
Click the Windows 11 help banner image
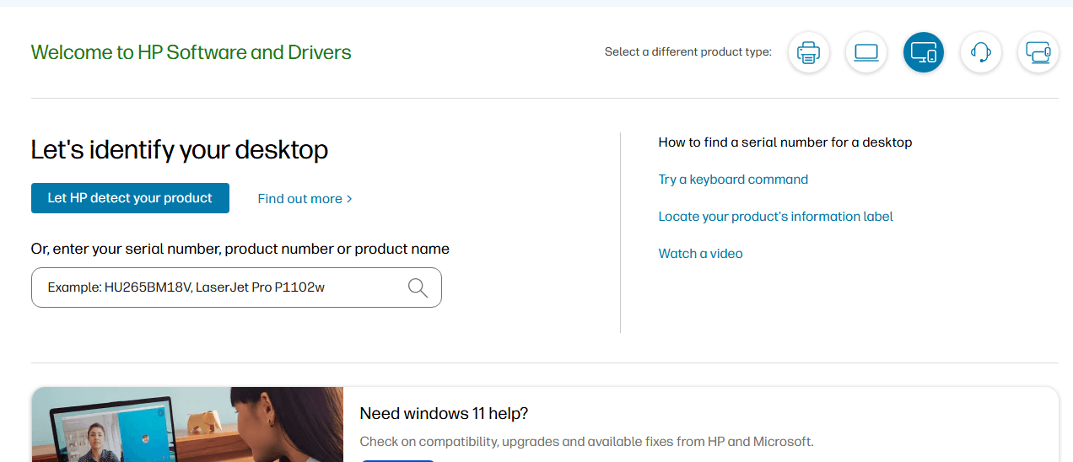coord(187,424)
